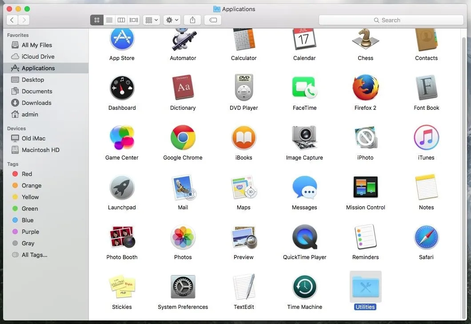Click the Mission Control icon
471x324 pixels.
pos(365,187)
